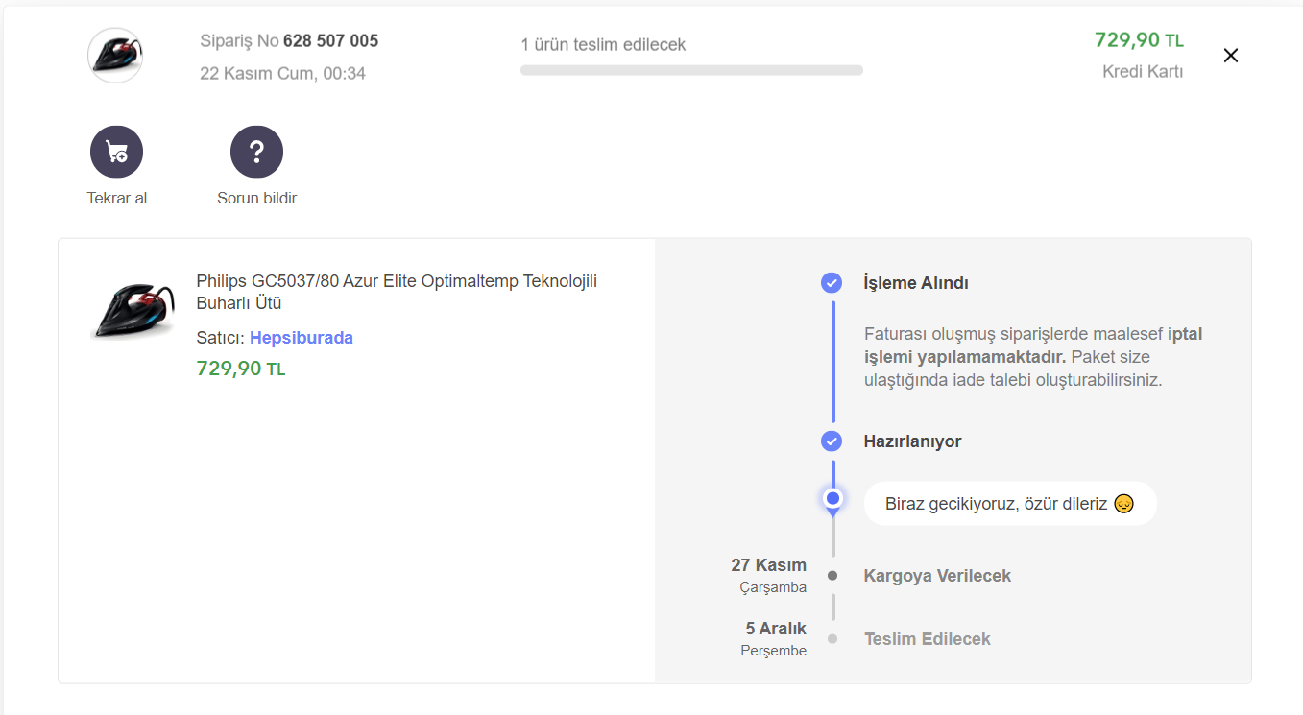1303x715 pixels.
Task: Click '1 ürün teslim edilecek' text
Action: pos(603,45)
